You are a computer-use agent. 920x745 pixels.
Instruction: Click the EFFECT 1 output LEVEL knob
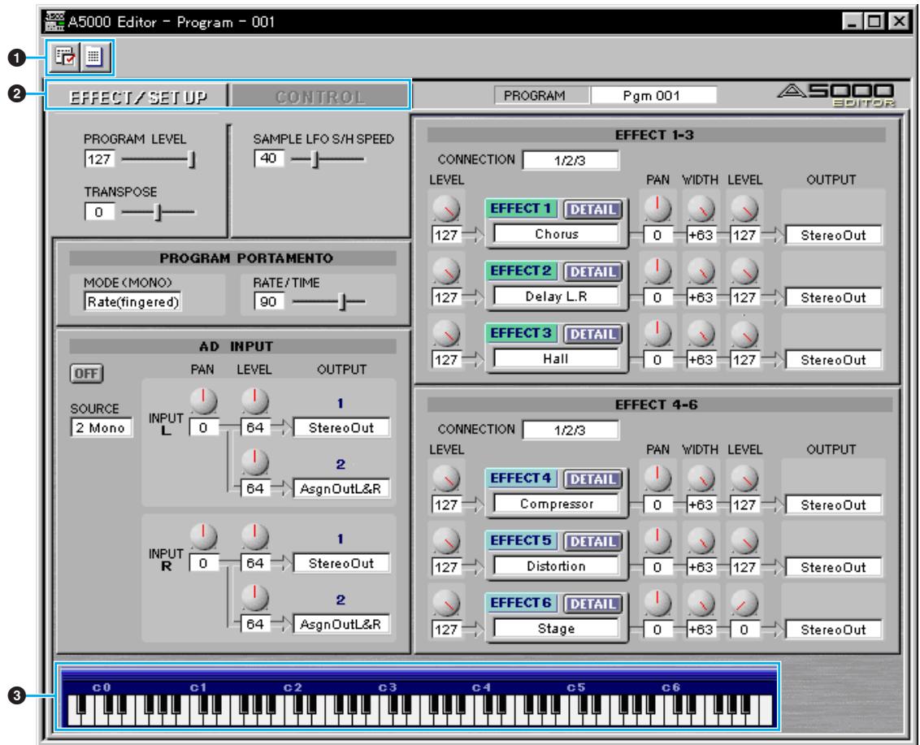point(744,209)
